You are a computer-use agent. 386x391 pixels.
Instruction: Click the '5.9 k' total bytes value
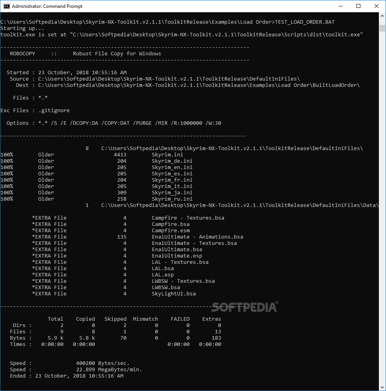pos(56,338)
